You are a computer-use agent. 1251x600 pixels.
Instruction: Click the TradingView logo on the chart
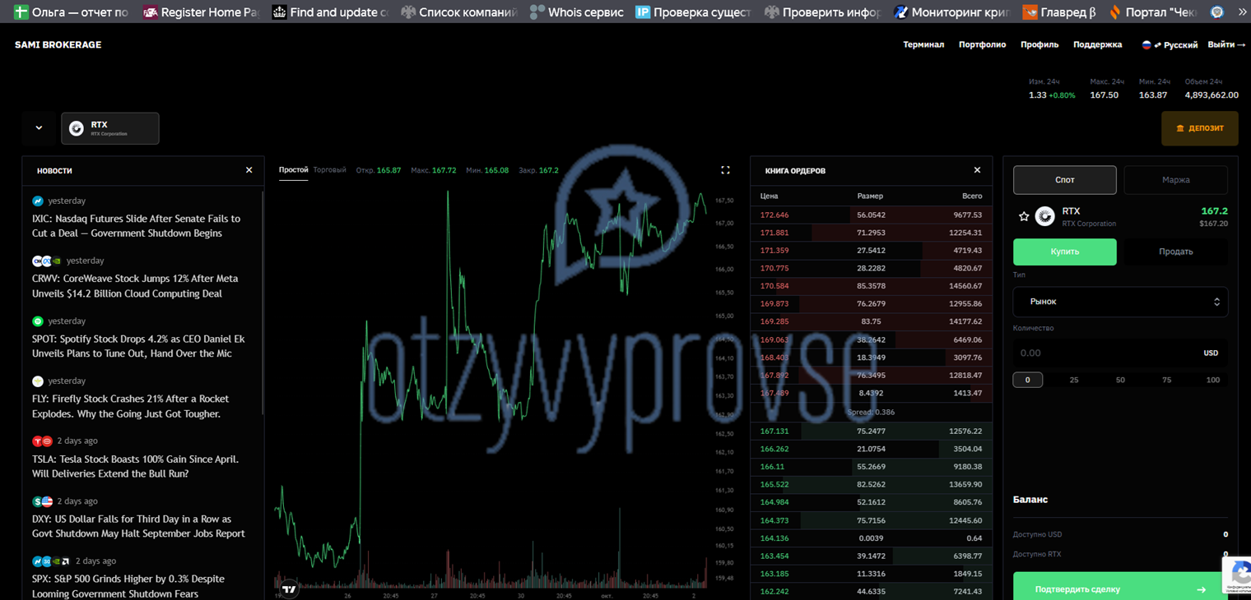click(289, 588)
